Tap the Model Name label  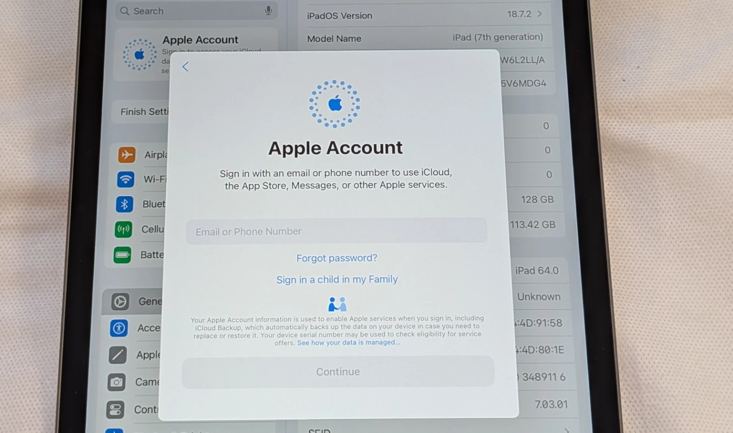point(334,39)
